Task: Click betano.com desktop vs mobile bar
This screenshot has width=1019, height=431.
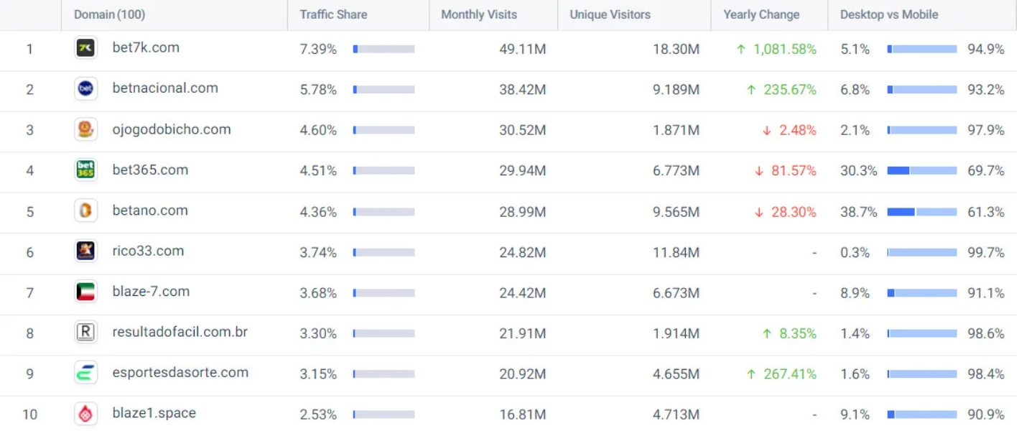Action: point(922,212)
